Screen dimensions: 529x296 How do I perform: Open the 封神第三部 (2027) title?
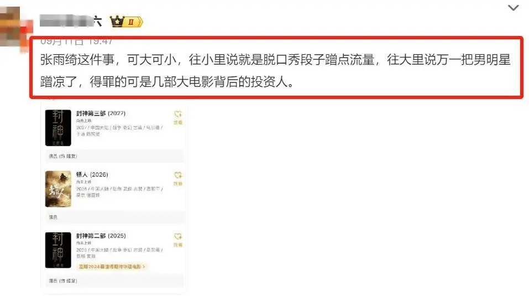101,113
